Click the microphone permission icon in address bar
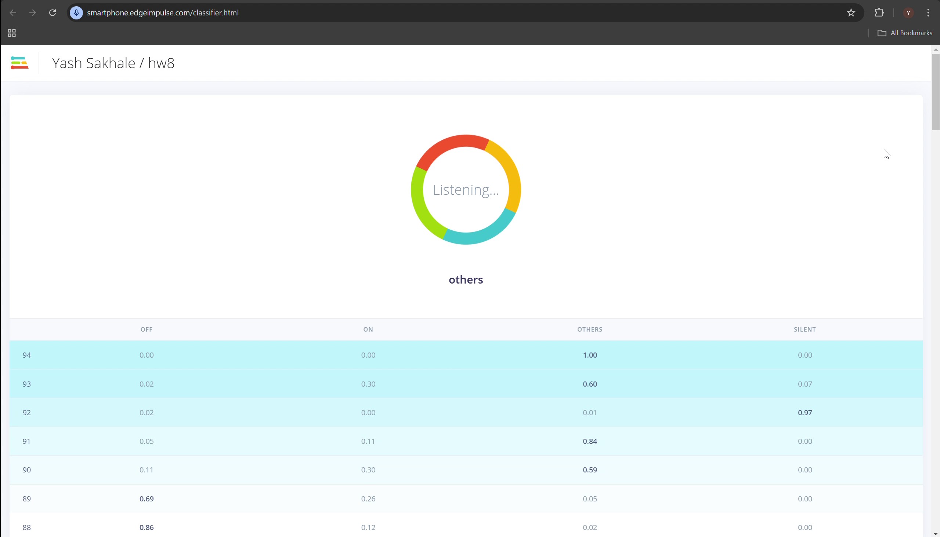 click(x=76, y=13)
